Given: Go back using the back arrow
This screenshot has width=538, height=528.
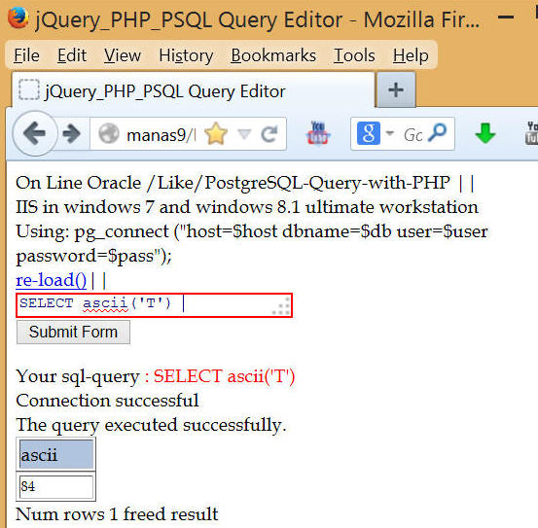Looking at the screenshot, I should (35, 133).
